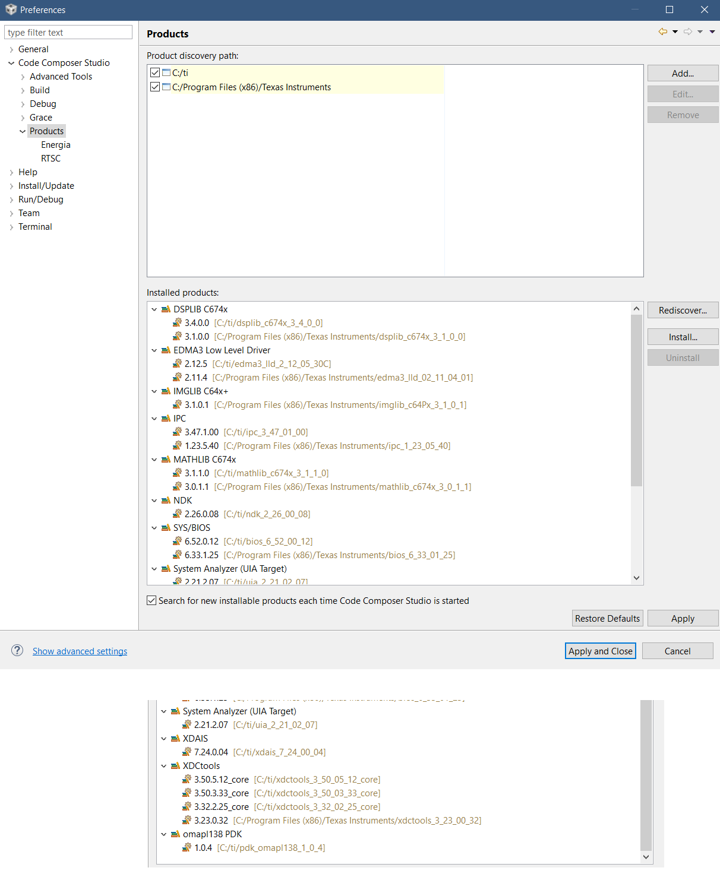
Task: Click the NDK product icon
Action: (166, 501)
